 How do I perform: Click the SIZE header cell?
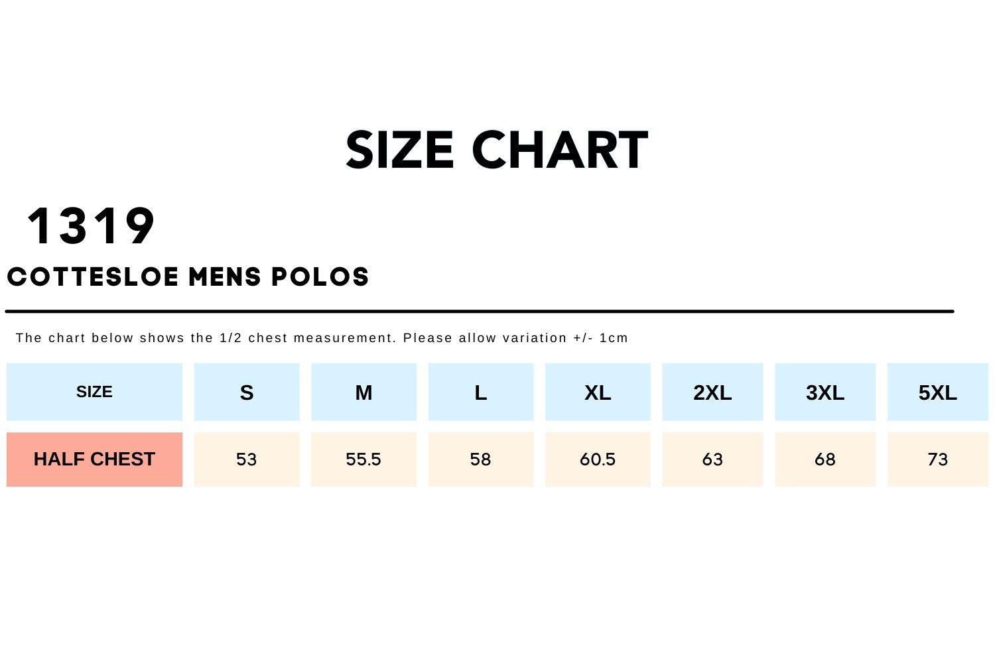pyautogui.click(x=94, y=392)
